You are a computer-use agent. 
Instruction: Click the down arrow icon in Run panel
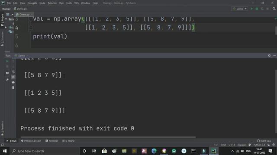[13, 66]
